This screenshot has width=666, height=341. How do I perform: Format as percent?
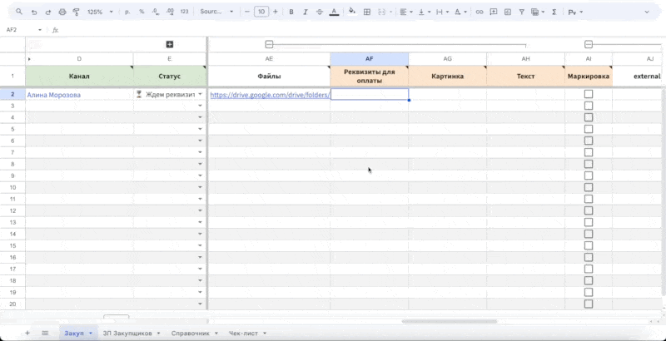tap(142, 12)
